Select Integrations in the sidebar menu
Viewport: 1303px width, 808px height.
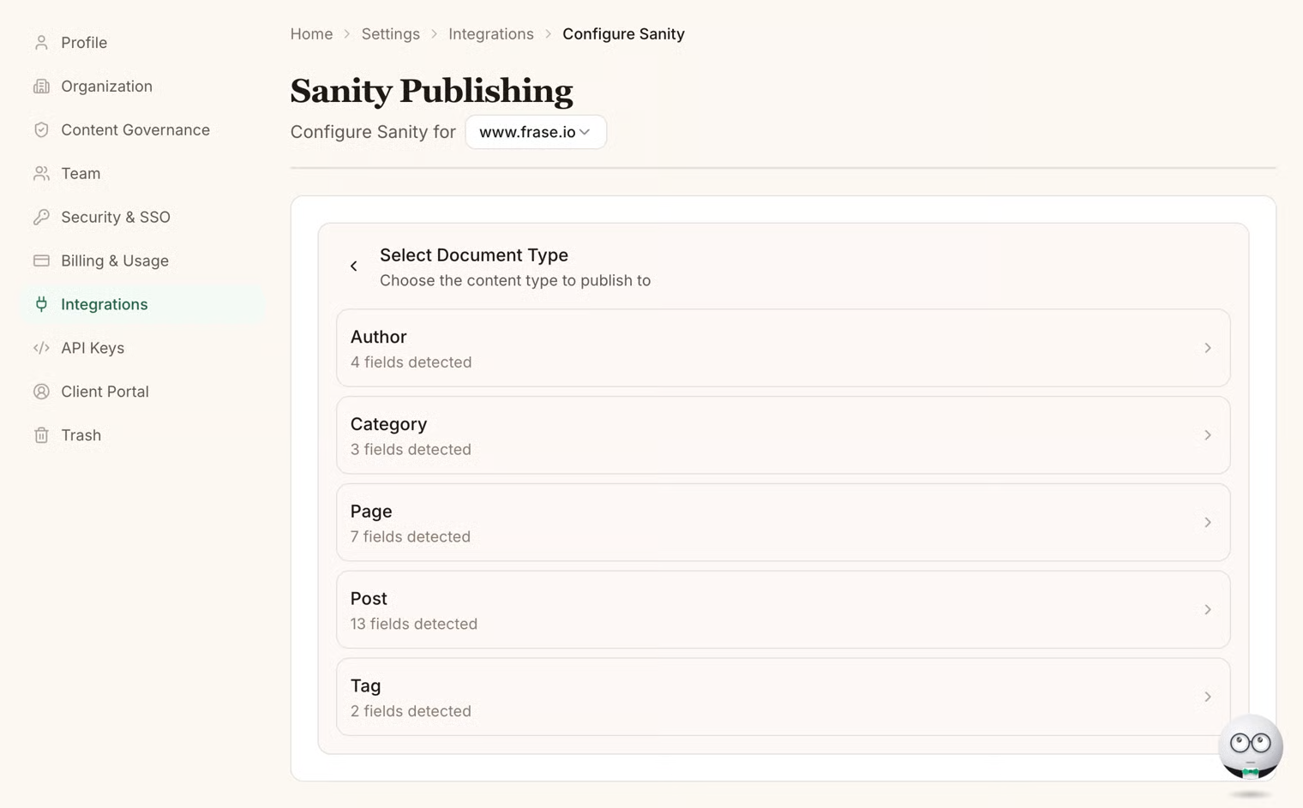coord(104,304)
